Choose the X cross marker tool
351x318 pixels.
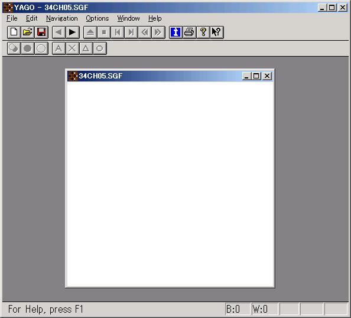click(x=72, y=48)
